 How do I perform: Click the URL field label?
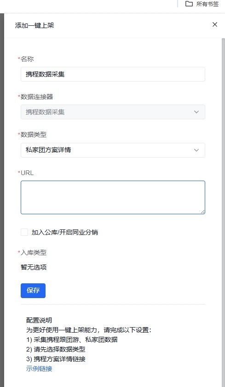[x=27, y=173]
